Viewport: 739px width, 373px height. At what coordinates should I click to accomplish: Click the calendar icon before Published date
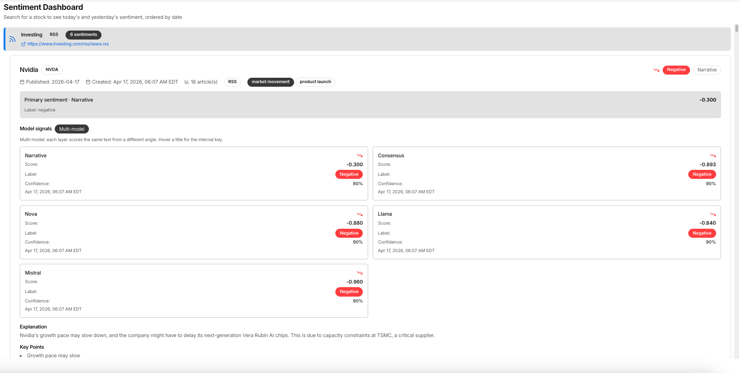click(x=22, y=82)
